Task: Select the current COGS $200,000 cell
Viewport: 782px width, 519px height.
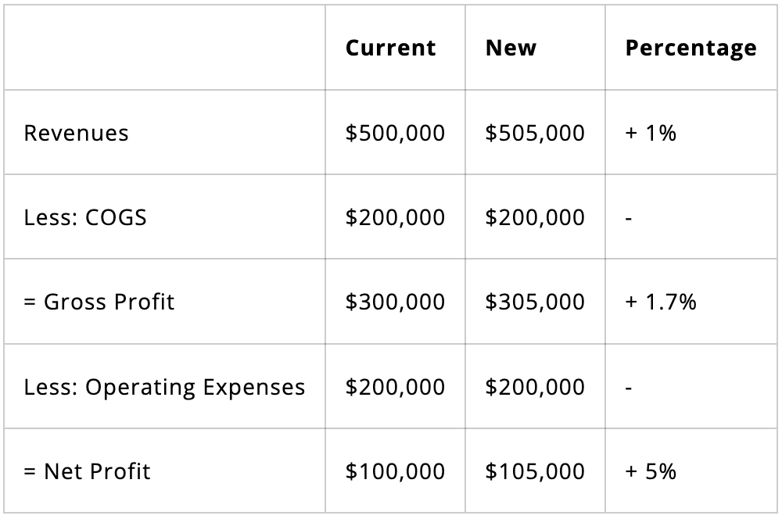Action: pos(395,217)
